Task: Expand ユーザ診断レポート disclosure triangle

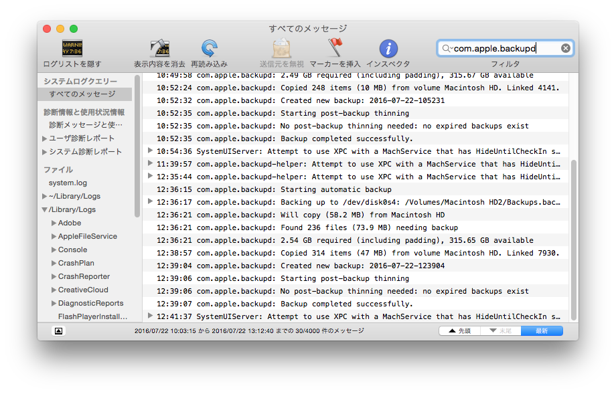Action: coord(44,138)
